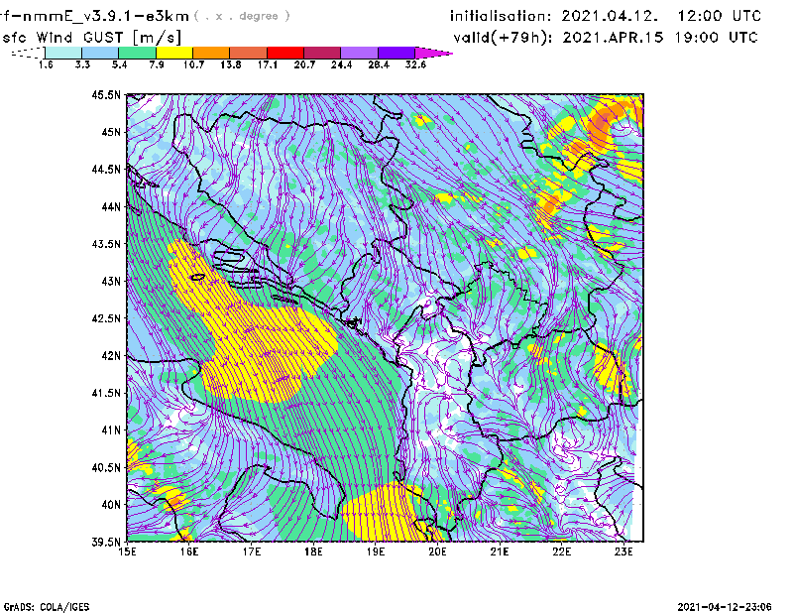This screenshot has width=793, height=613.
Task: Click the legend value 10.7
Action: [193, 64]
